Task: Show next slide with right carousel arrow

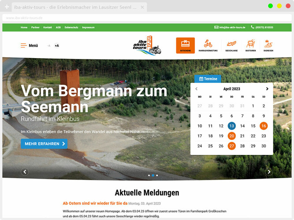Action: tap(269, 172)
